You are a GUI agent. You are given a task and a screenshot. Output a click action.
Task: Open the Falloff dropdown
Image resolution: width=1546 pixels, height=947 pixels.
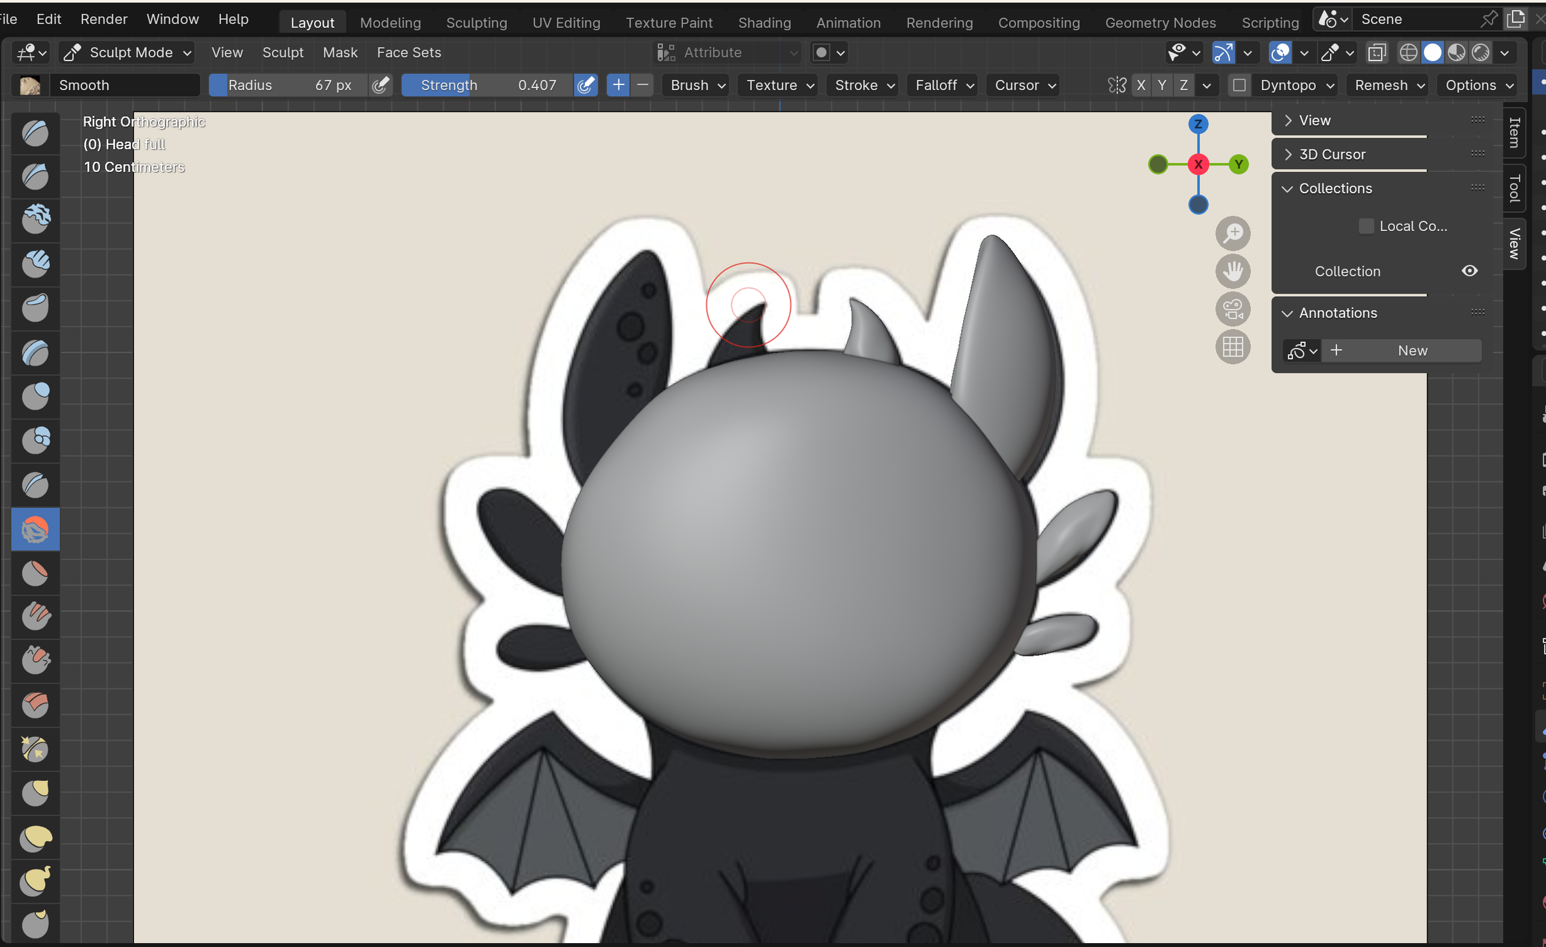[x=944, y=86]
